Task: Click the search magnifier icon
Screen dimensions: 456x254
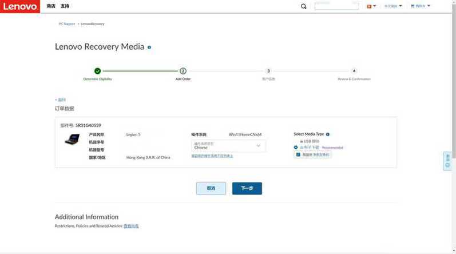Action: (x=303, y=6)
